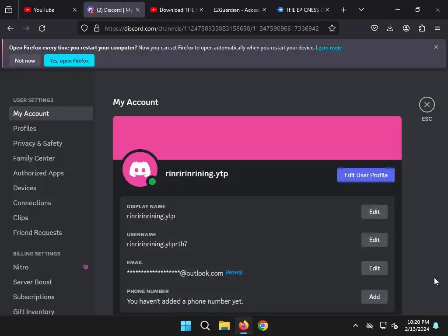Viewport: 448px width, 336px height.
Task: Close the YouTube tab
Action: [x=75, y=10]
